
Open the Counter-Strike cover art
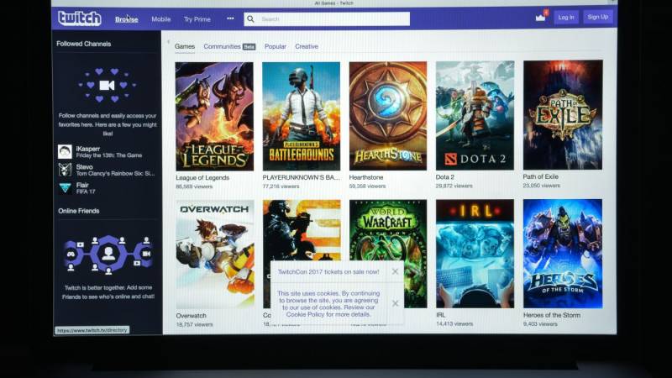[302, 229]
